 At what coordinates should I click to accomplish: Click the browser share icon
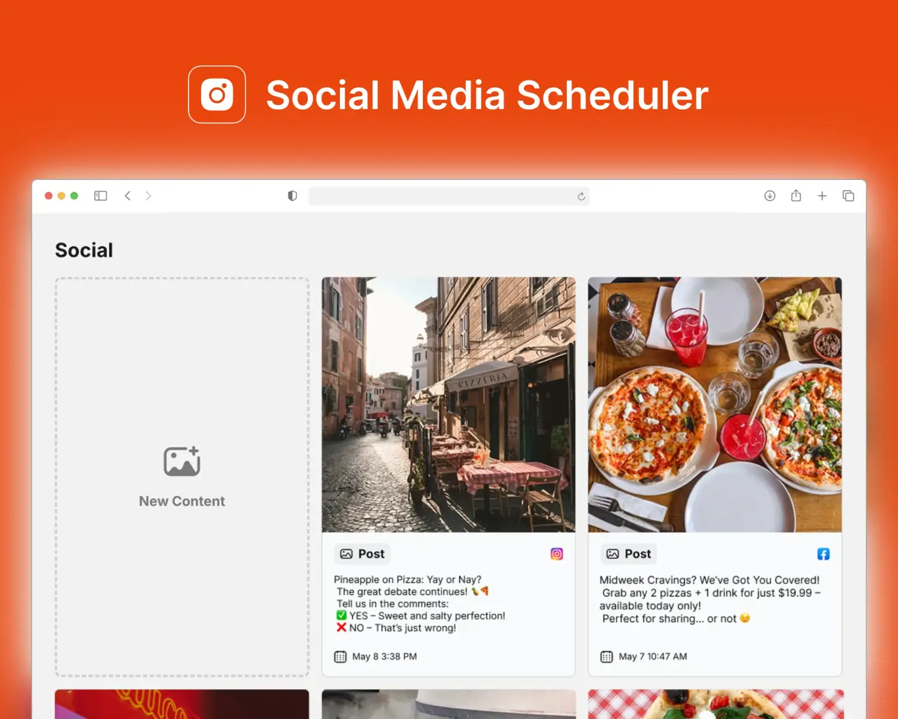796,196
